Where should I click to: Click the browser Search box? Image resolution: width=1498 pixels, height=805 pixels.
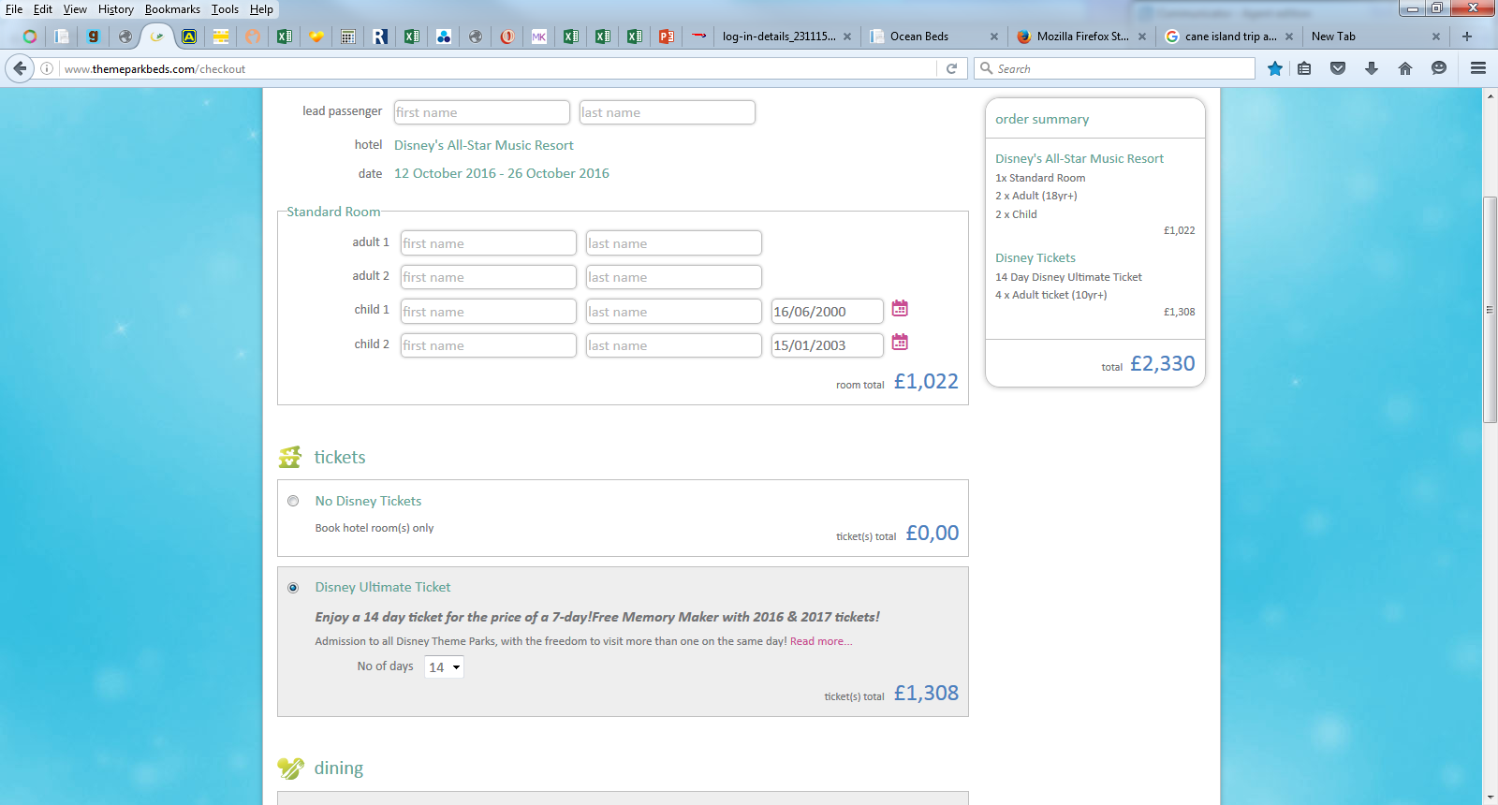(1115, 68)
